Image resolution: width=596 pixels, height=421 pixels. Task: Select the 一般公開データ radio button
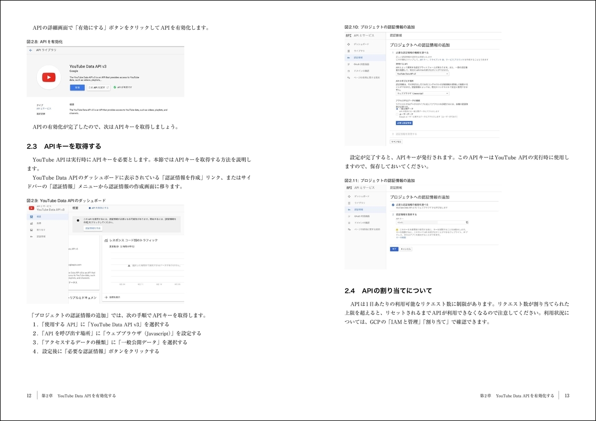[x=396, y=109]
